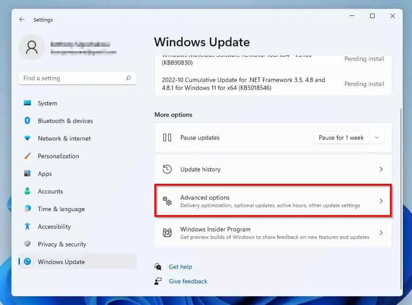Click the Advanced options gears icon
Screen dimensions: 412x305
[167, 201]
